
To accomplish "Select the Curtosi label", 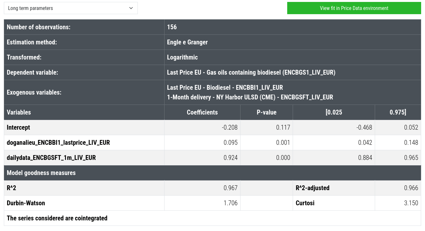I will [305, 203].
